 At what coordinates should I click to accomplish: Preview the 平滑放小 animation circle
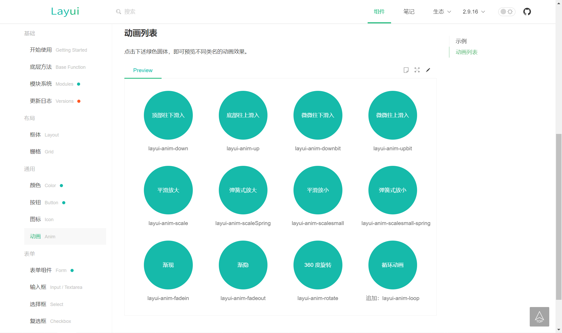[318, 190]
